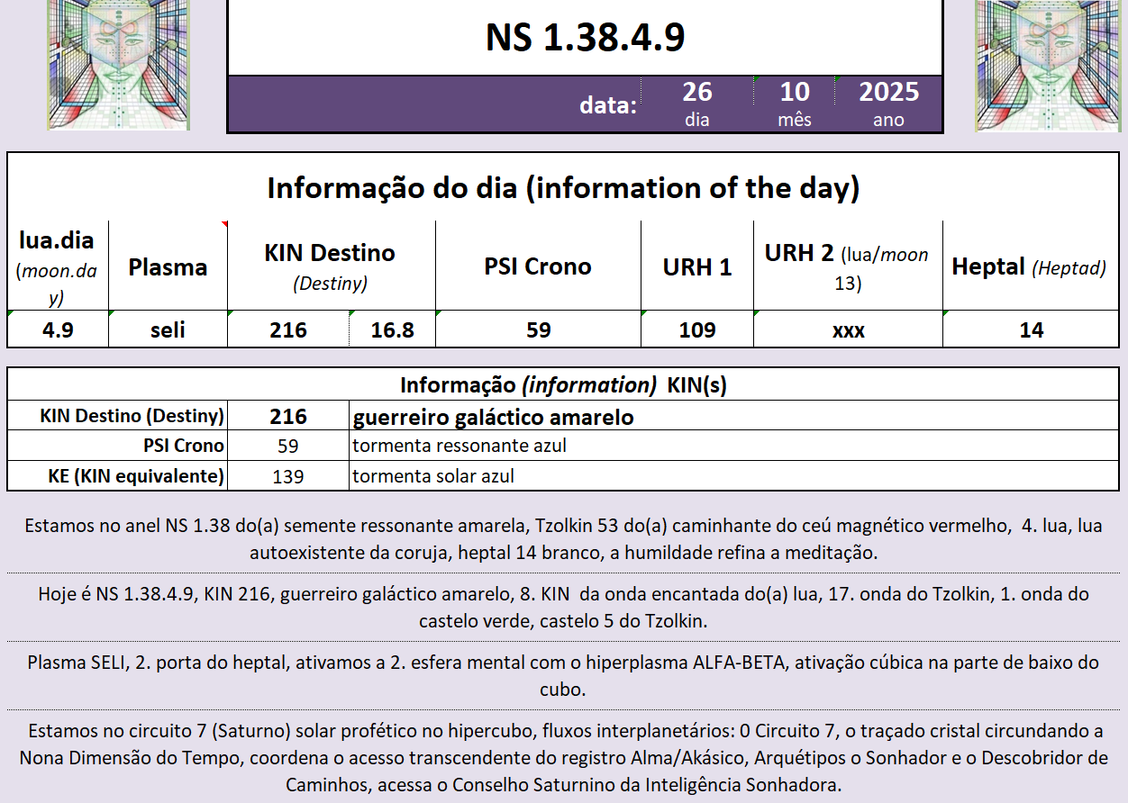This screenshot has height=803, width=1128.
Task: Select the URH 1 value 109 cell
Action: [x=696, y=329]
